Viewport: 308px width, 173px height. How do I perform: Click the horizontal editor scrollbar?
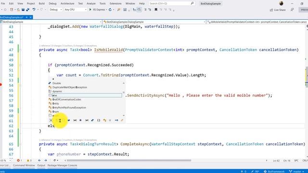point(128,160)
